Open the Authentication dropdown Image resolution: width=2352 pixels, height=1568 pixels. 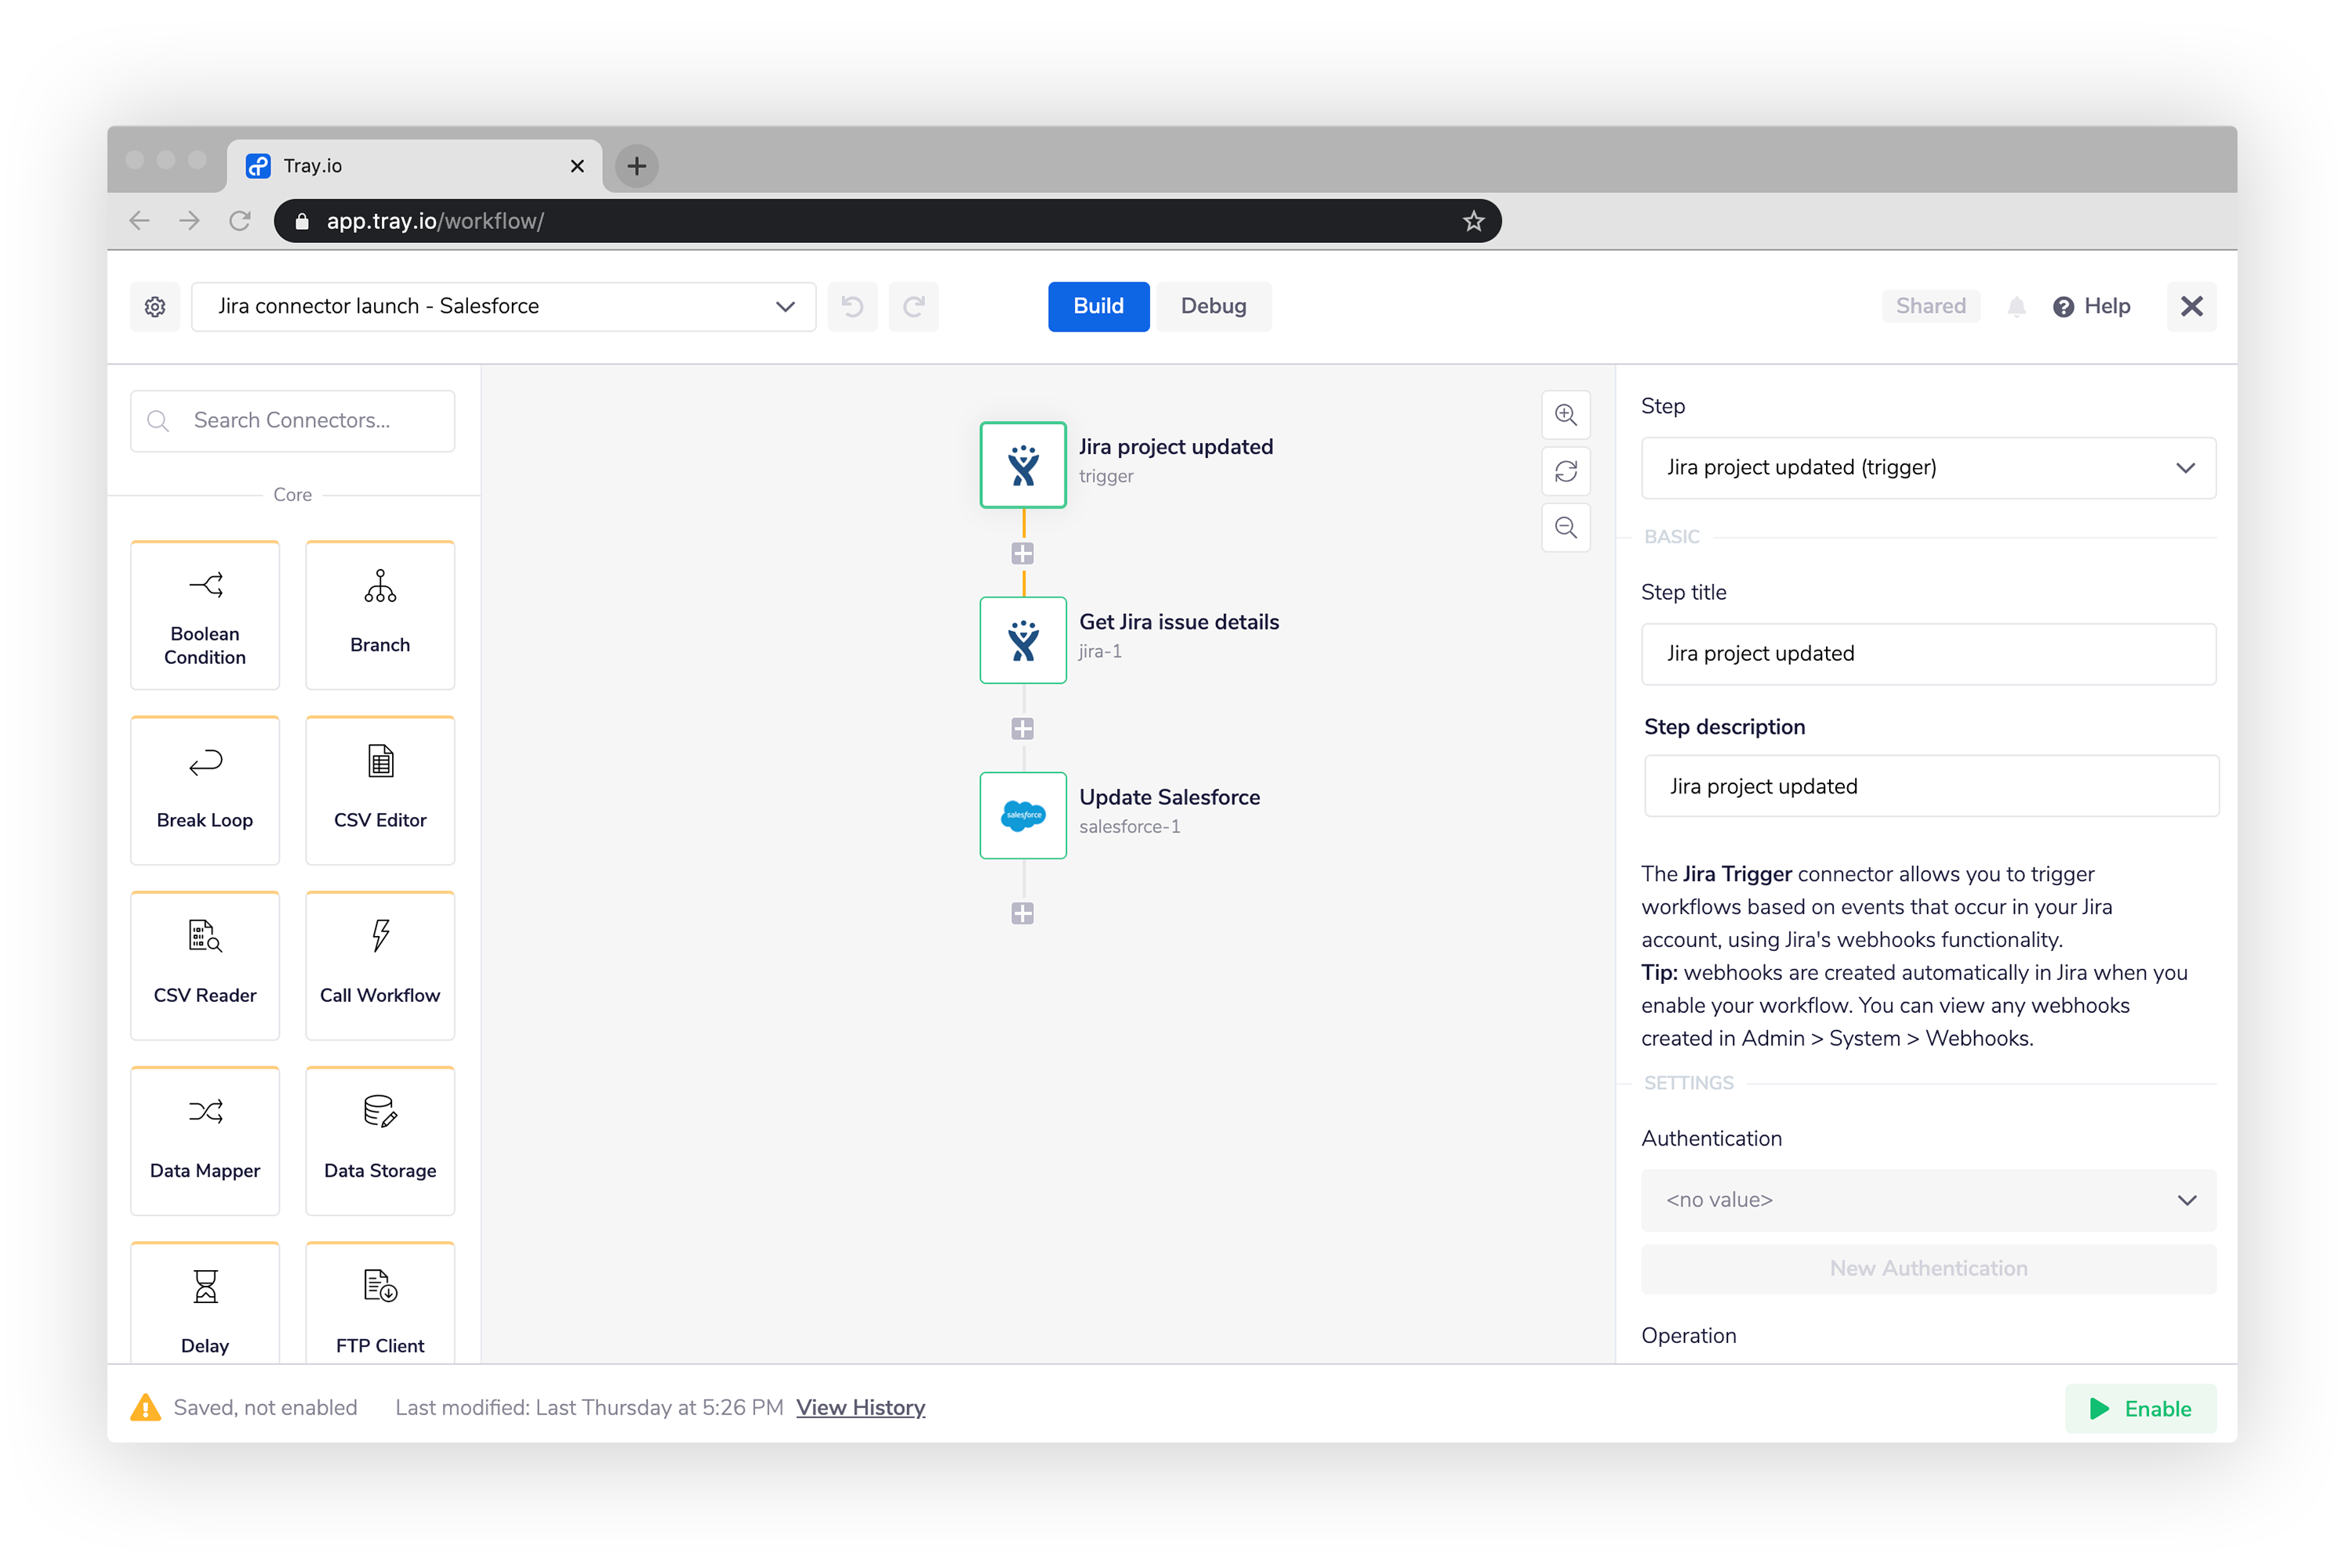click(1928, 1200)
